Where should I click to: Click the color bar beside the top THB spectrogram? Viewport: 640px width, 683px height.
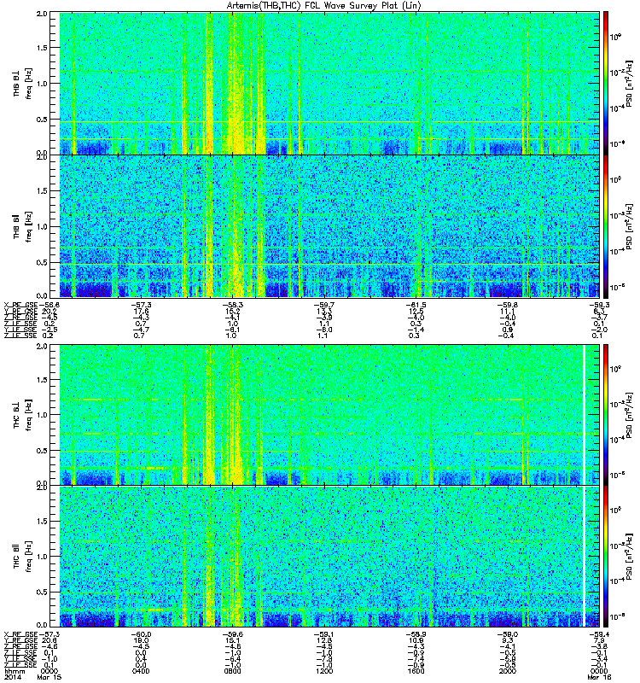pyautogui.click(x=606, y=83)
